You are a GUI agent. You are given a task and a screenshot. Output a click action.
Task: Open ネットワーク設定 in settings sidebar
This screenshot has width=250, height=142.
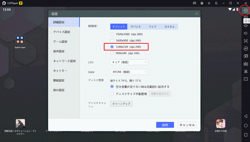click(x=64, y=61)
